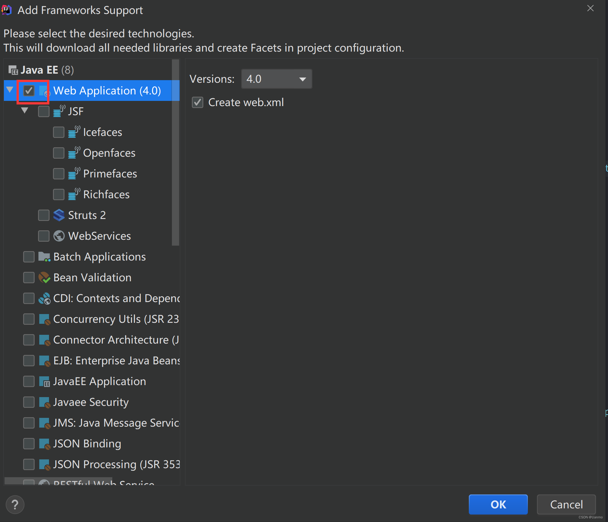The width and height of the screenshot is (608, 522).
Task: Check the WebServices checkbox
Action: click(44, 236)
